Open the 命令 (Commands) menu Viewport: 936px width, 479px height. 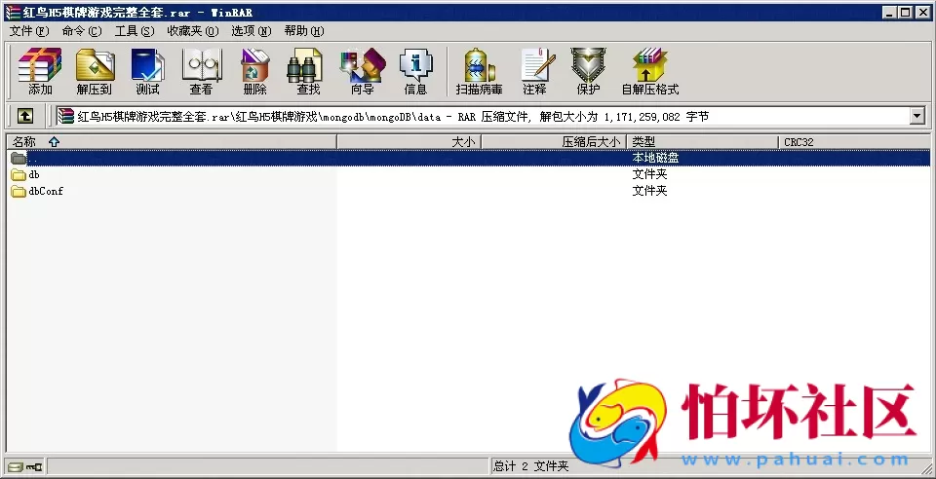click(81, 31)
